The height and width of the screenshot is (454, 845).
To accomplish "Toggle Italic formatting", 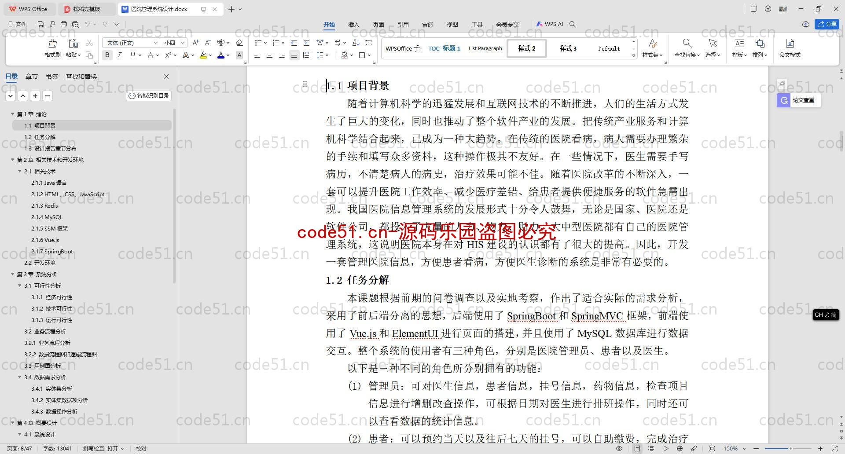I will click(x=119, y=55).
